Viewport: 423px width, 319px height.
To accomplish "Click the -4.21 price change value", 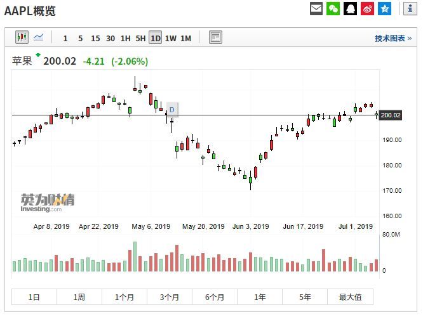I will (93, 62).
